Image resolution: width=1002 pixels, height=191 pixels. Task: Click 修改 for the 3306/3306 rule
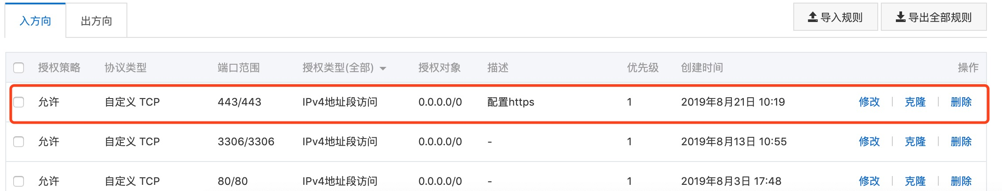coord(869,142)
